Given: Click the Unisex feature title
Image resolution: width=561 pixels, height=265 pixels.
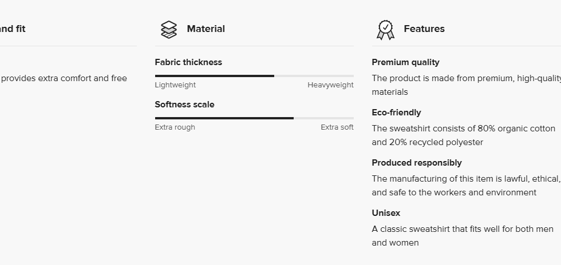Looking at the screenshot, I should tap(386, 213).
